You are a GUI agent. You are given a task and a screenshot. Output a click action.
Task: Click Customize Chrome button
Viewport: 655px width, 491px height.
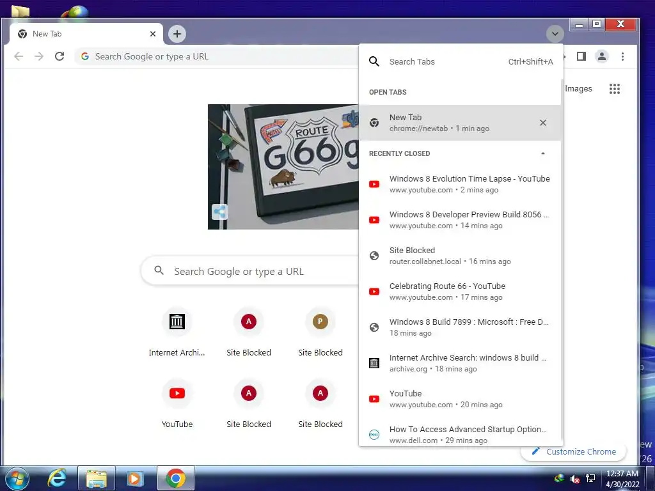click(574, 451)
